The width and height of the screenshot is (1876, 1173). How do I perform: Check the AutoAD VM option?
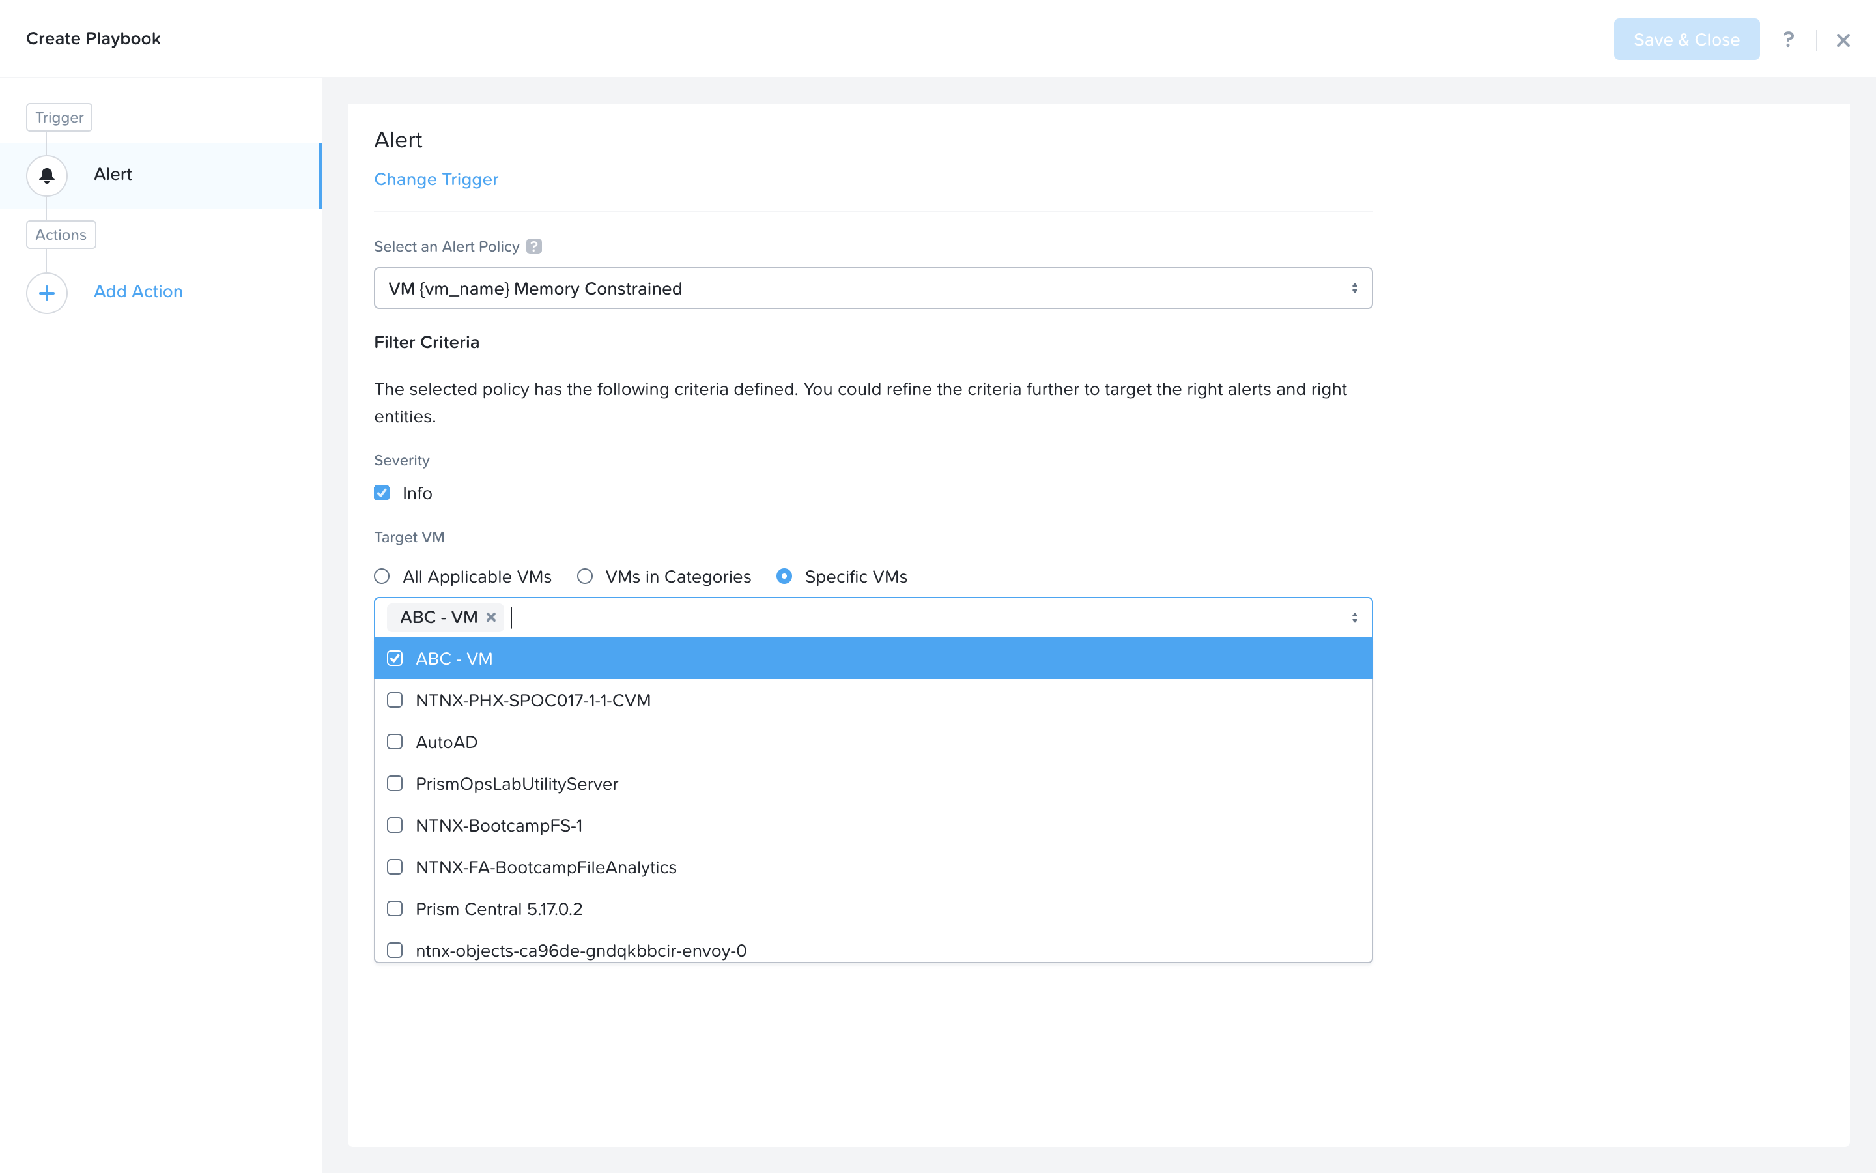[x=395, y=742]
